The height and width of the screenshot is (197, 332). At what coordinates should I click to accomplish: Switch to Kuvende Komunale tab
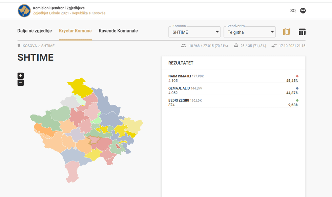118,31
